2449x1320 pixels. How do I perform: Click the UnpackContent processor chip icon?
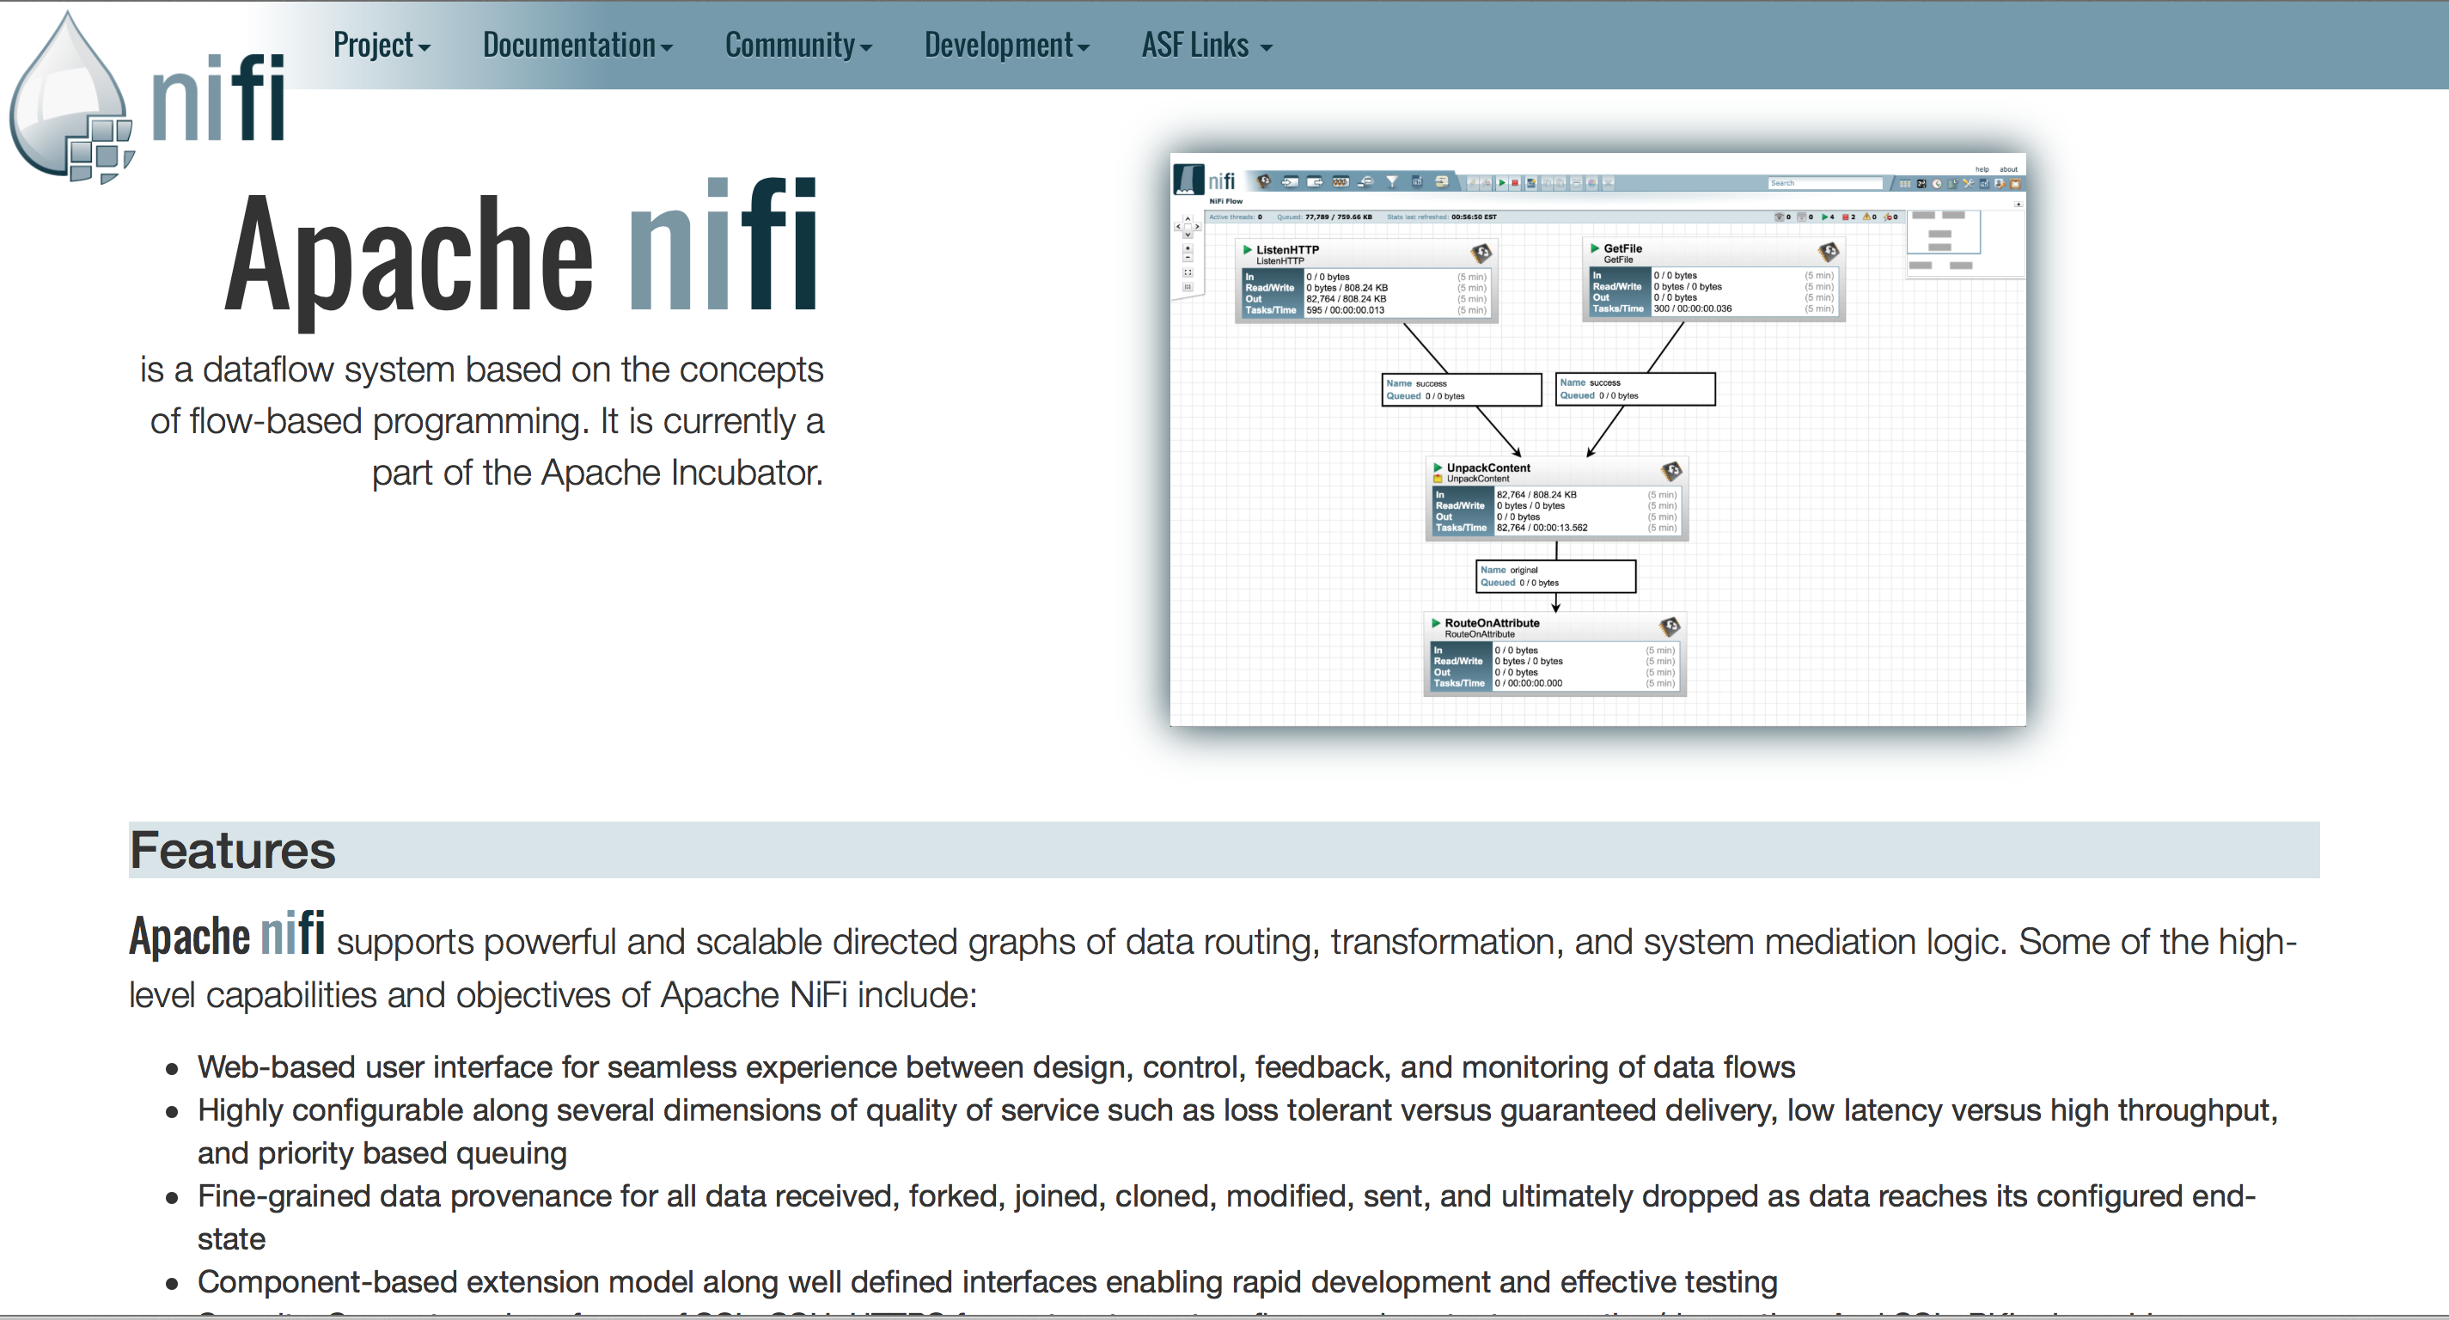click(x=1671, y=471)
